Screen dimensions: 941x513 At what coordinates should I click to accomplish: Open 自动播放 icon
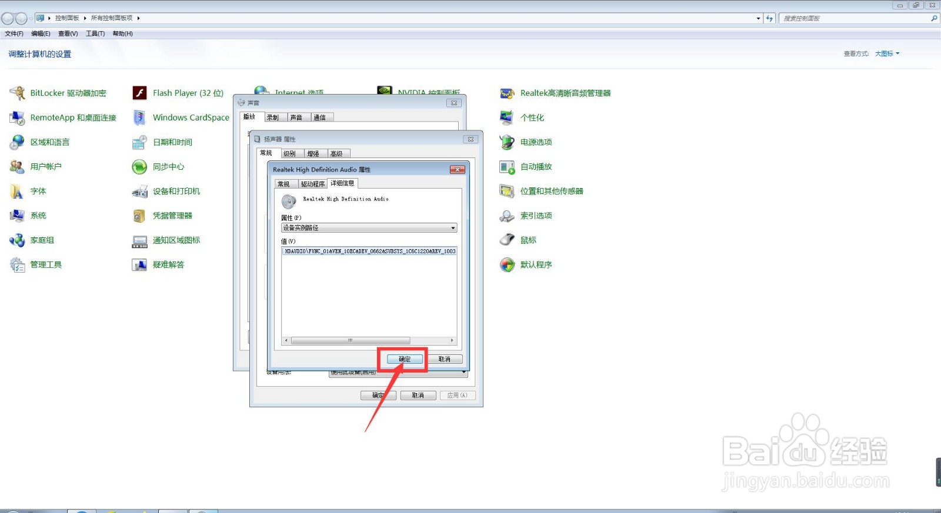tap(507, 167)
